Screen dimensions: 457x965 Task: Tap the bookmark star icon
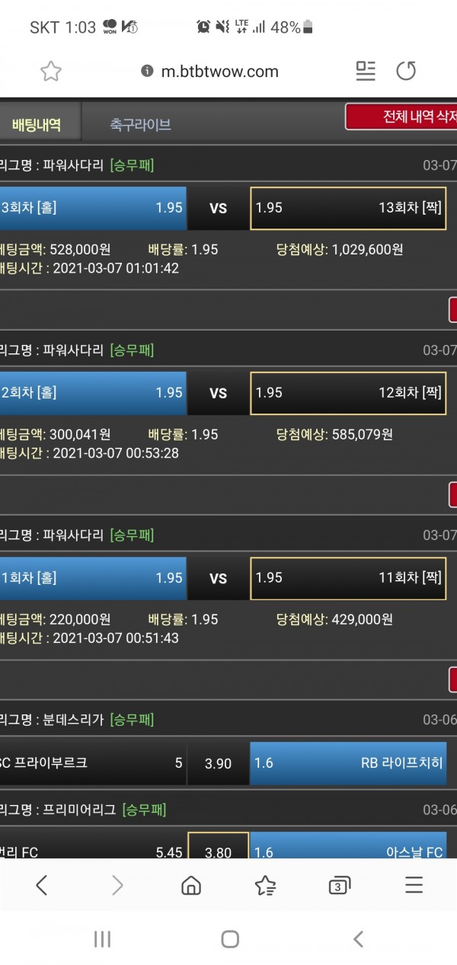51,72
